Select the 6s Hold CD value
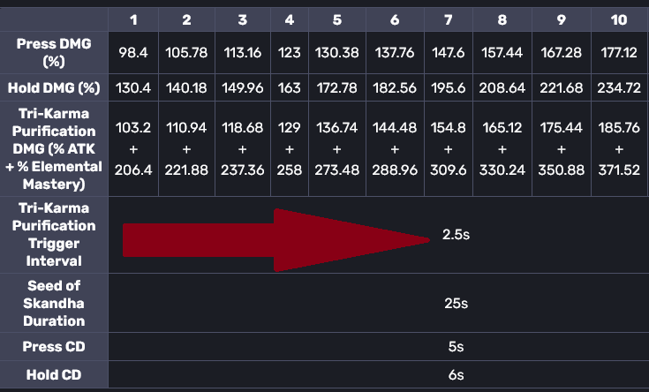Screen dimensions: 649x392 456,374
